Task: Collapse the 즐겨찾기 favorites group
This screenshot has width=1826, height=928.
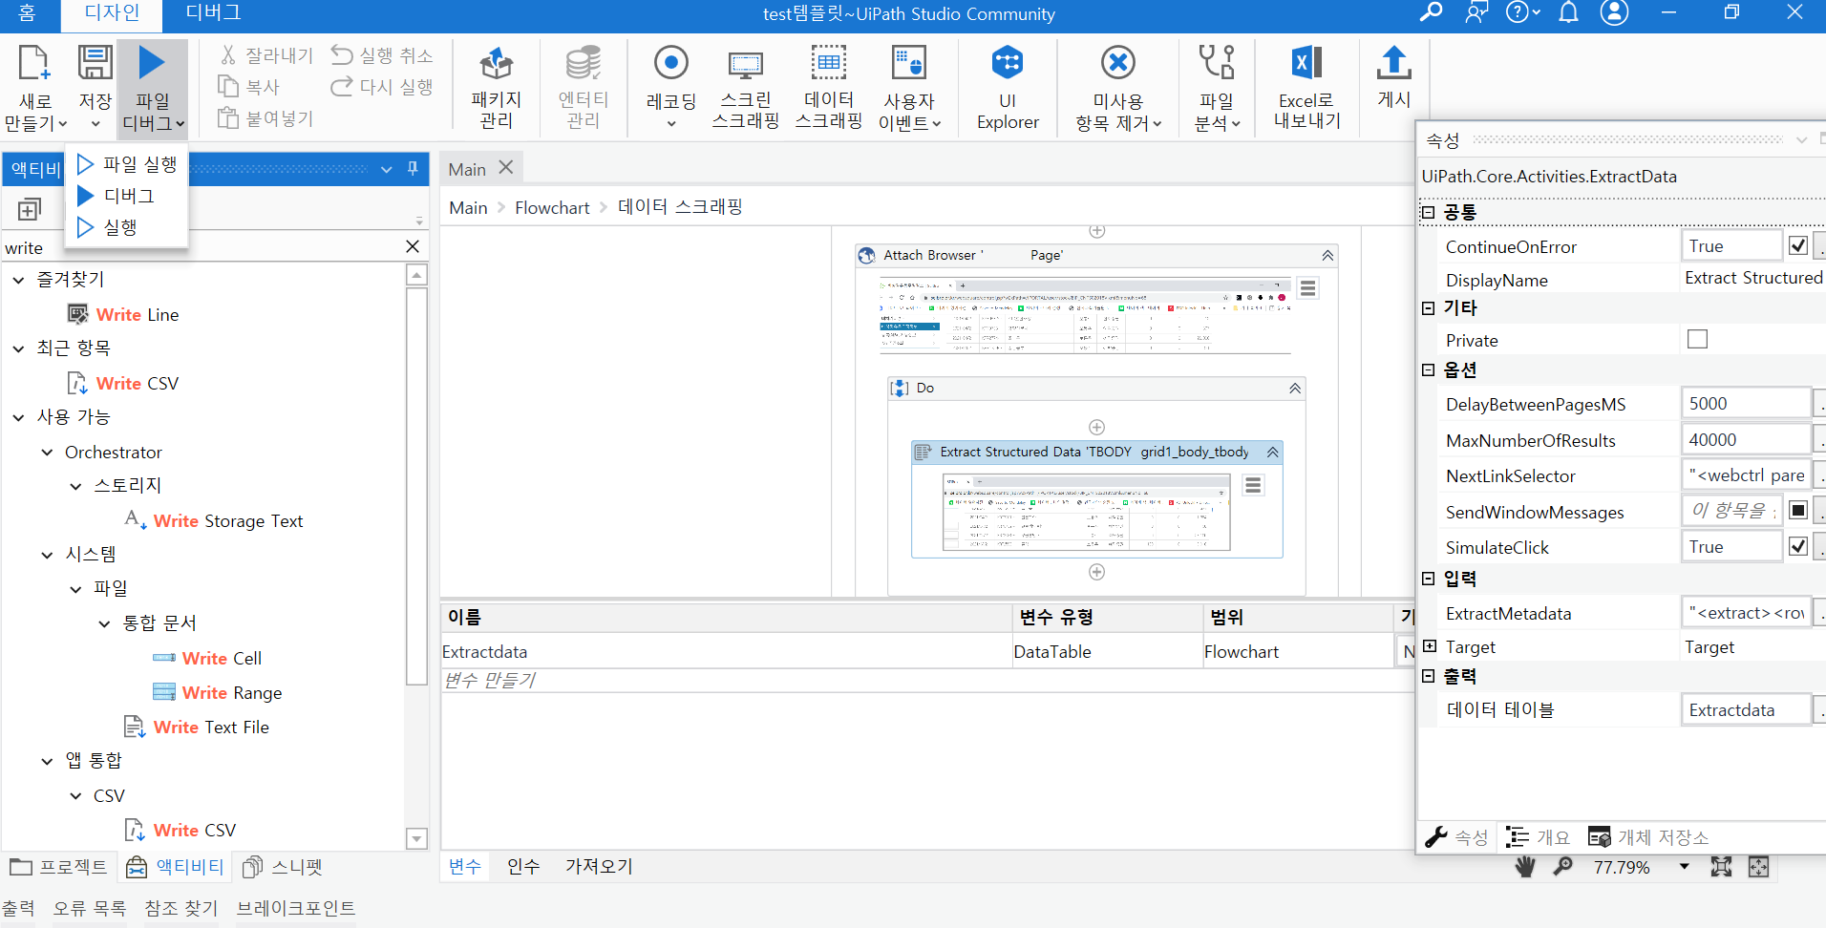Action: click(x=18, y=280)
